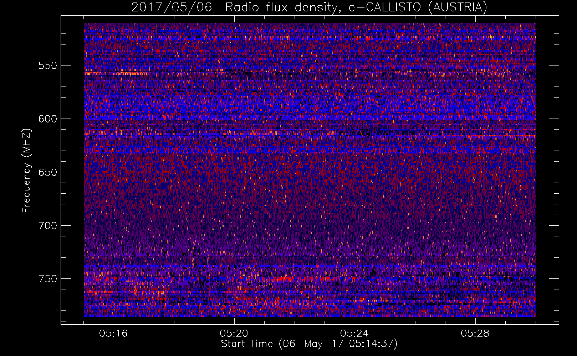This screenshot has width=577, height=356.
Task: Click the 05:28 time tick label
Action: [x=475, y=334]
